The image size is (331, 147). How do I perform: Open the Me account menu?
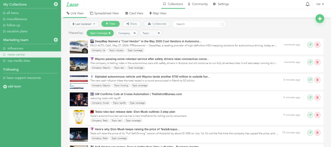320,4
